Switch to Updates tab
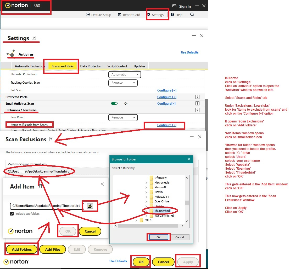The image size is (307, 269). pyautogui.click(x=139, y=66)
